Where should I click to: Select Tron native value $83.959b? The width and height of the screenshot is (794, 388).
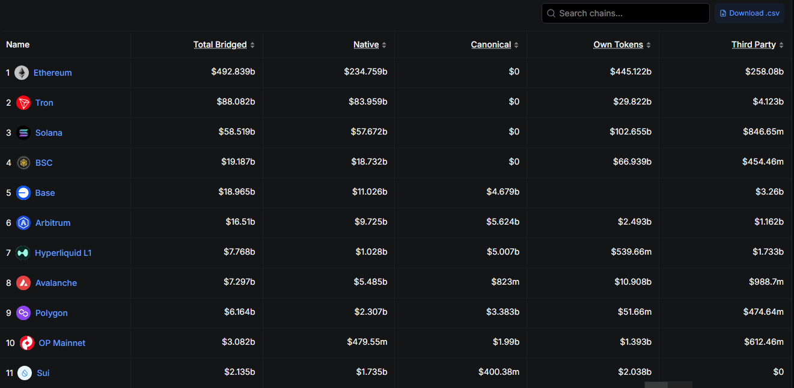coord(368,102)
